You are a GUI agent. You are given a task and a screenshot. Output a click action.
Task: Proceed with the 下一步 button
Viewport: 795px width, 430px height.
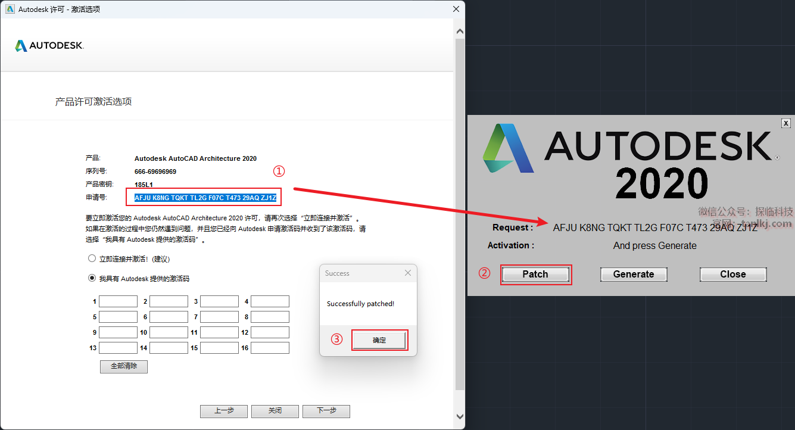coord(326,411)
